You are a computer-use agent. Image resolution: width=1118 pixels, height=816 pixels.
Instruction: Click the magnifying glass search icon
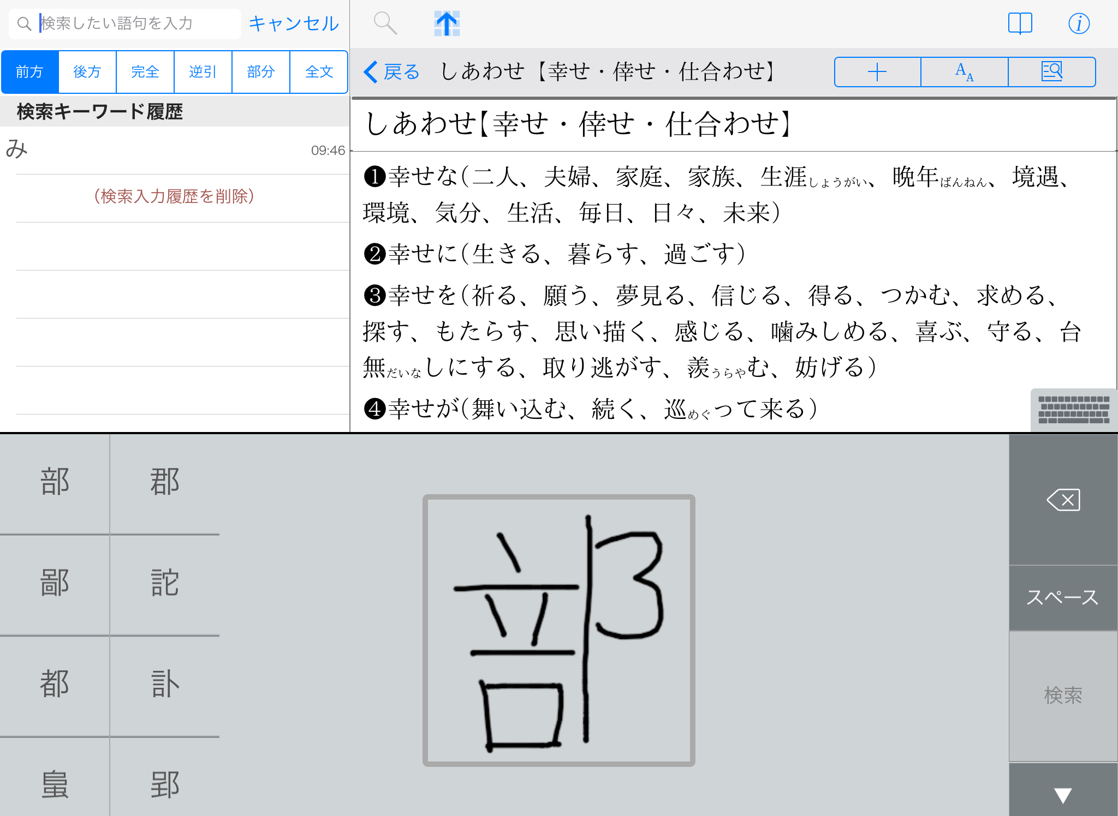click(385, 23)
